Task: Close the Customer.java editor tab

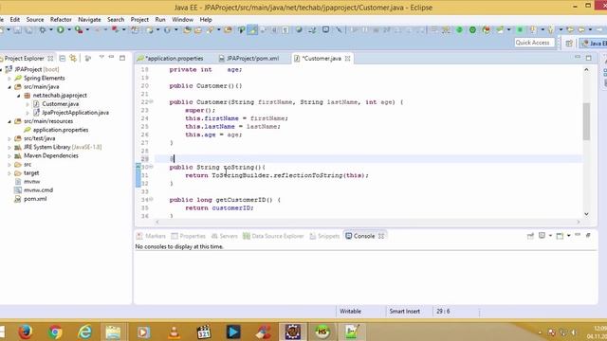Action: tap(348, 59)
